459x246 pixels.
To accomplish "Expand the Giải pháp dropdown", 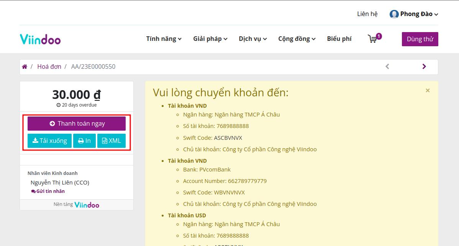I will [210, 39].
